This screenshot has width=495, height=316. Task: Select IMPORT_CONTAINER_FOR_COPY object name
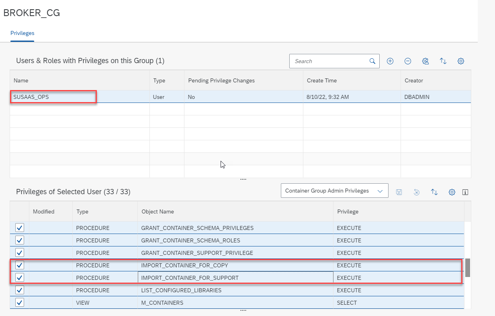click(x=184, y=265)
